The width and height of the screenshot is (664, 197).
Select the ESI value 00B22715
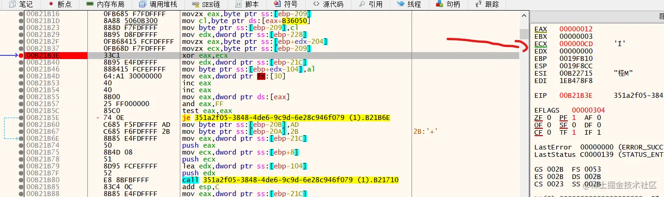576,73
